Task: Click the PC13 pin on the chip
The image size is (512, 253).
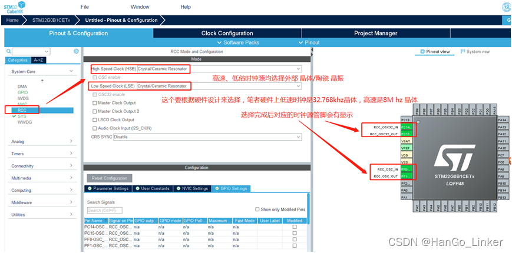Action: coord(406,120)
